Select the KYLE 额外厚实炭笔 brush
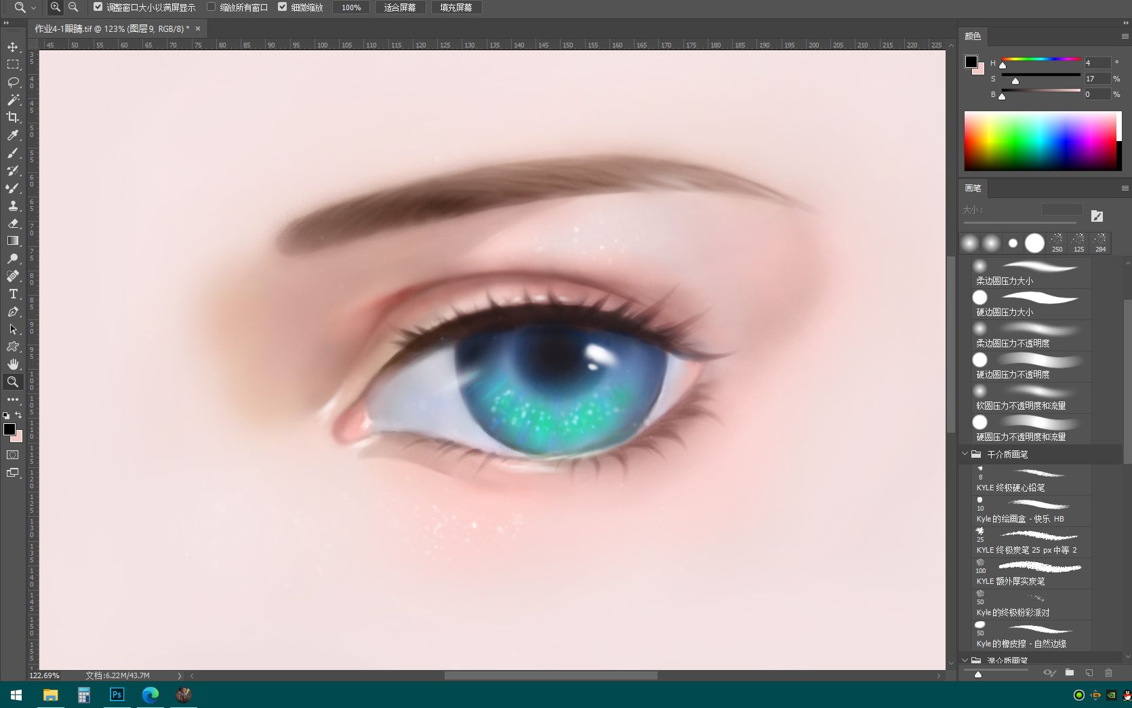Image resolution: width=1132 pixels, height=708 pixels. pyautogui.click(x=1030, y=572)
